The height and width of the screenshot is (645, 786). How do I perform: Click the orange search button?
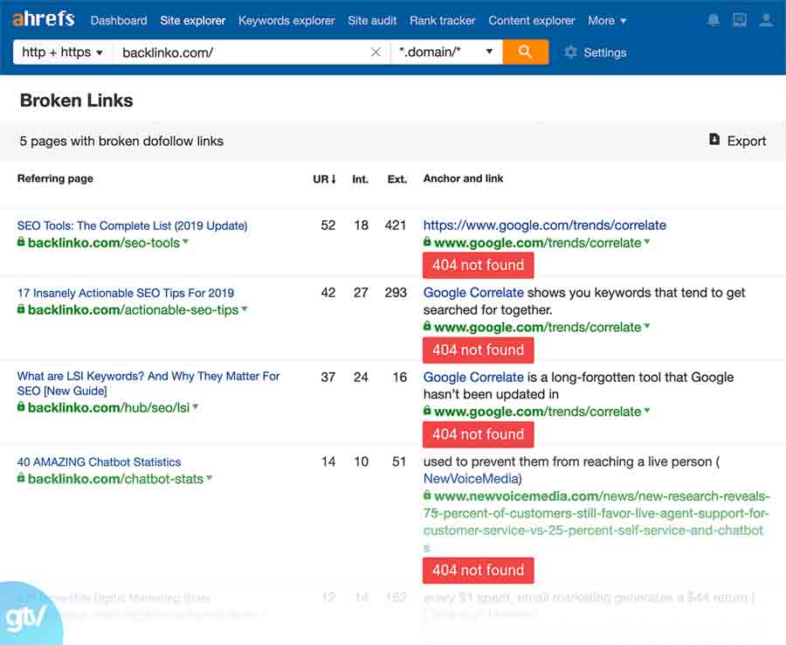(x=524, y=52)
